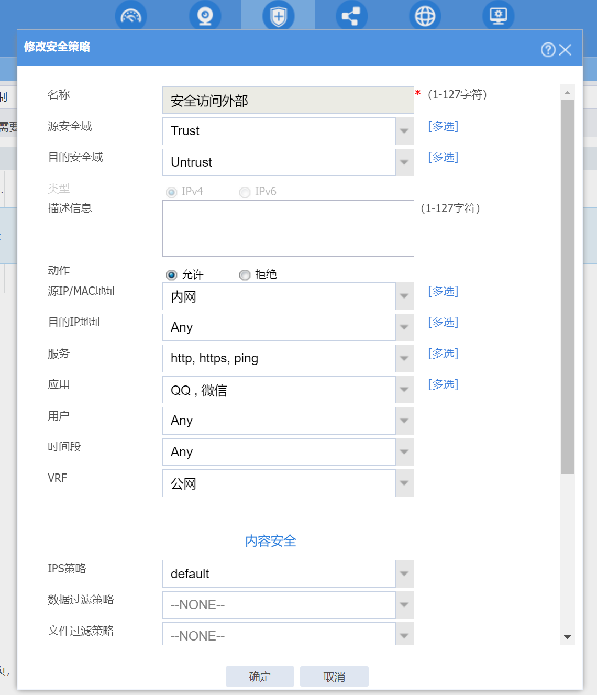Click 多选 link for 源IP/MAC地址
Viewport: 597px width, 695px height.
(x=443, y=291)
